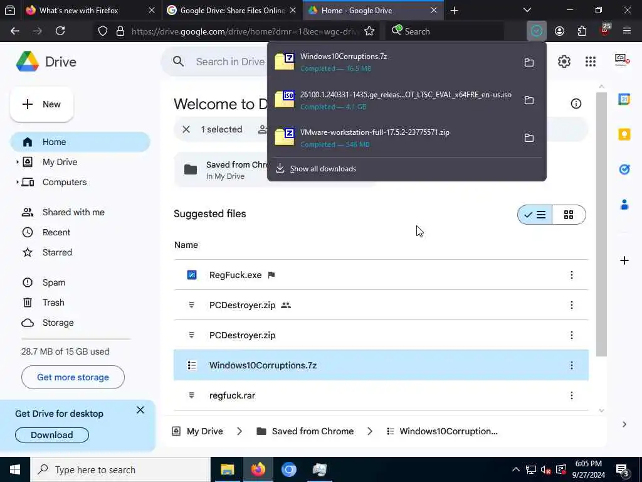The width and height of the screenshot is (642, 482).
Task: Click Download Drive for desktop button
Action: (52, 436)
